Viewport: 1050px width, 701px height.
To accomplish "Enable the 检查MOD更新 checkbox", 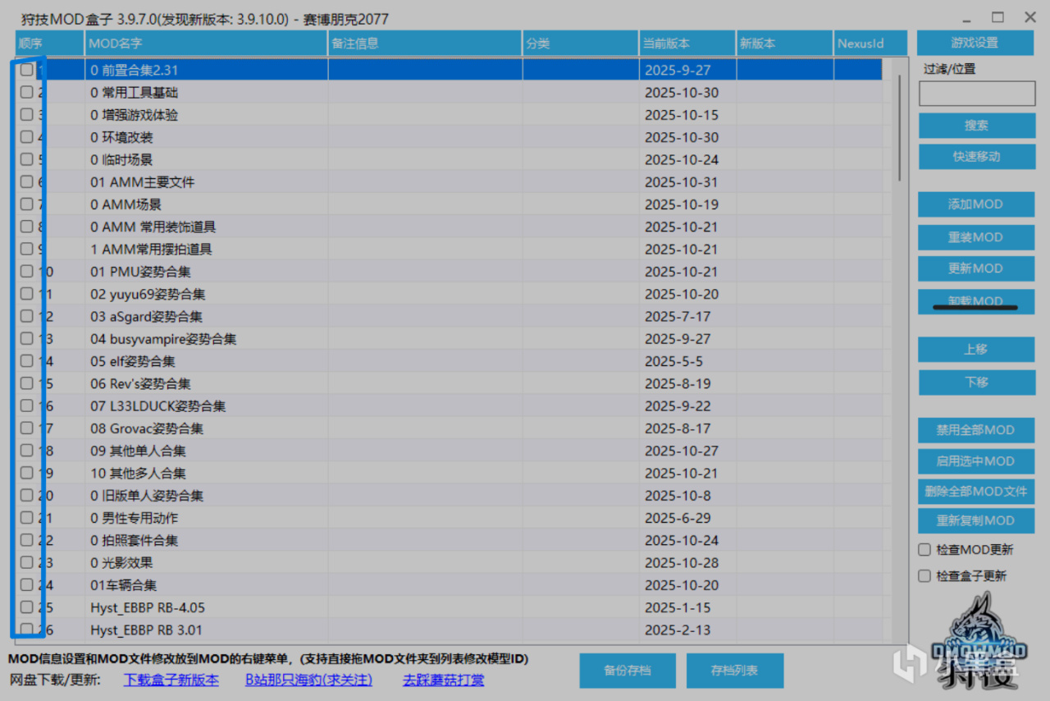I will [924, 549].
